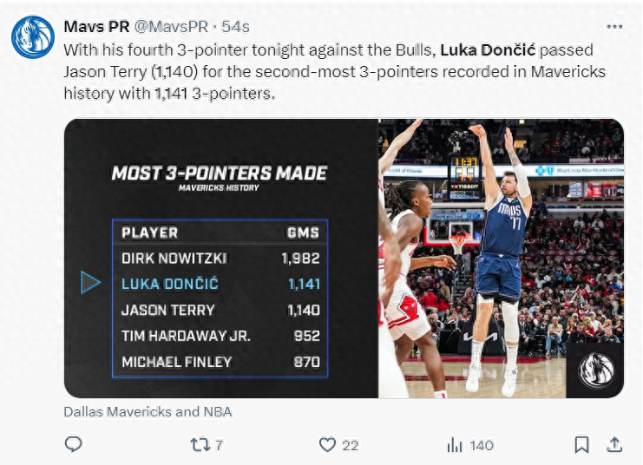This screenshot has width=643, height=465.
Task: Open the Mavs PR display name
Action: 97,27
